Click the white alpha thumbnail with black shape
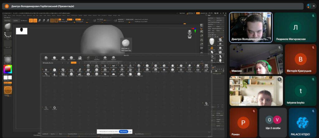 [x=21, y=31]
